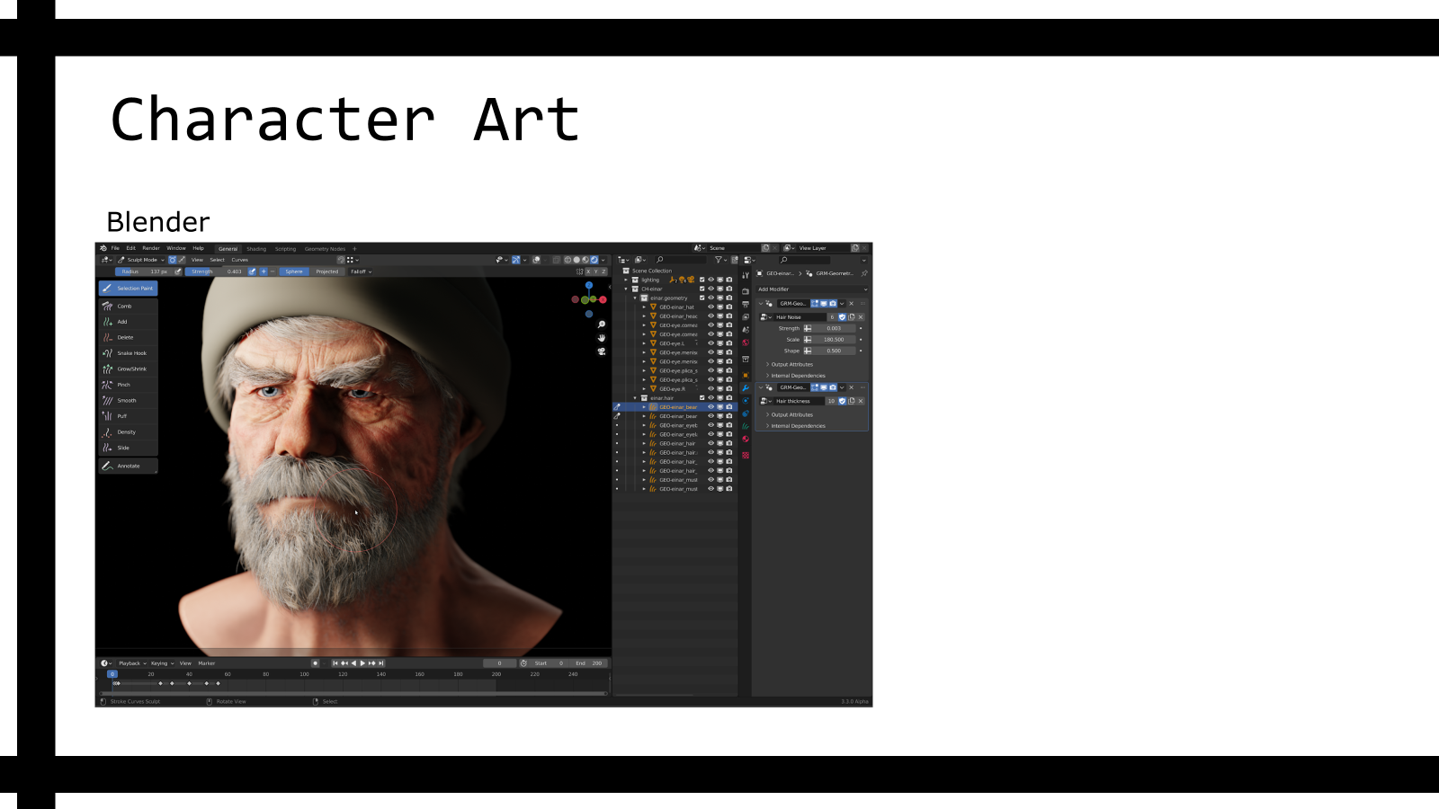
Task: Click the viewport zoom magnifier icon
Action: [602, 324]
